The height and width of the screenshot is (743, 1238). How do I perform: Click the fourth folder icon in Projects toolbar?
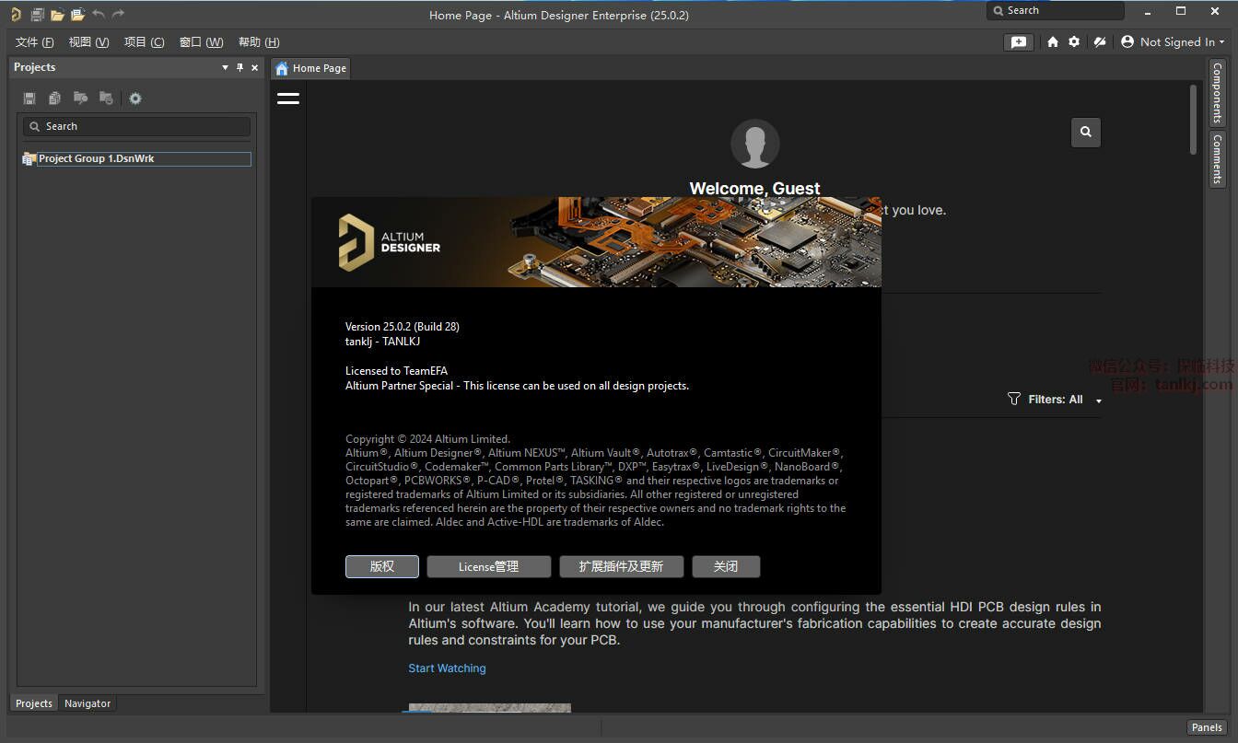point(106,99)
